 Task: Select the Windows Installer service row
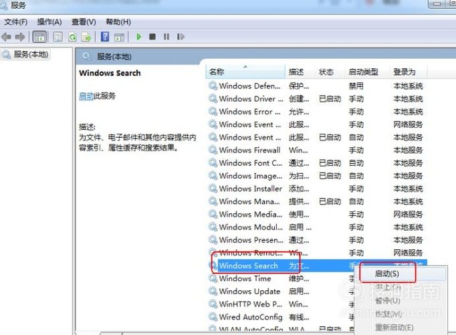click(317, 189)
